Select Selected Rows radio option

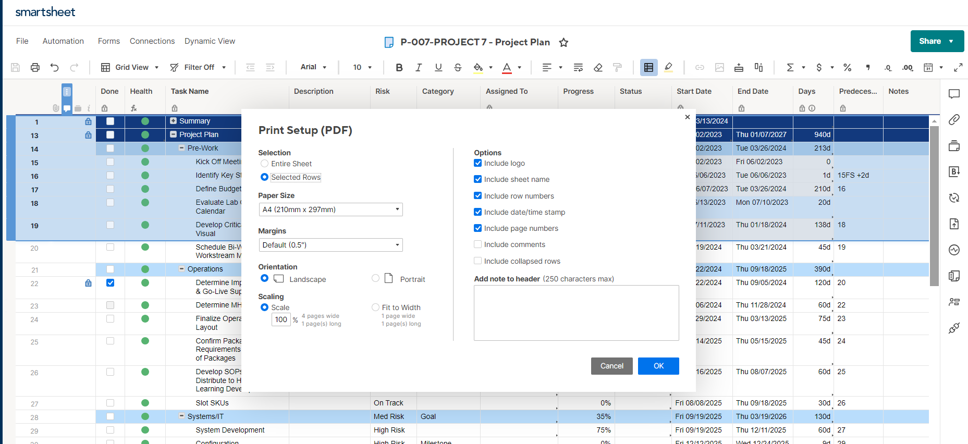(x=265, y=177)
